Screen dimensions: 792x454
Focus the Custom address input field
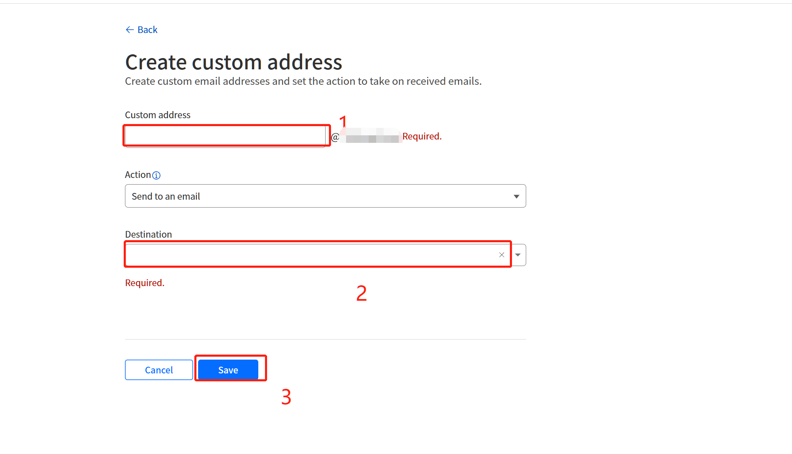[225, 136]
